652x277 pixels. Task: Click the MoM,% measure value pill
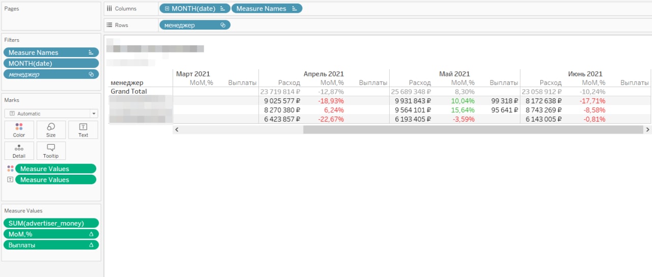(x=51, y=234)
